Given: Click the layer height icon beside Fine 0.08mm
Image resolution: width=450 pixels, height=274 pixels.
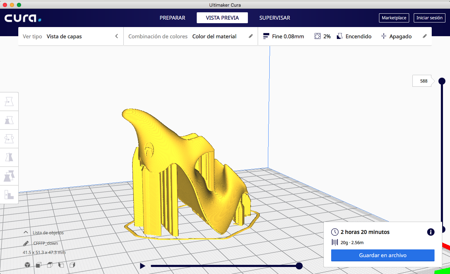Looking at the screenshot, I should point(266,36).
